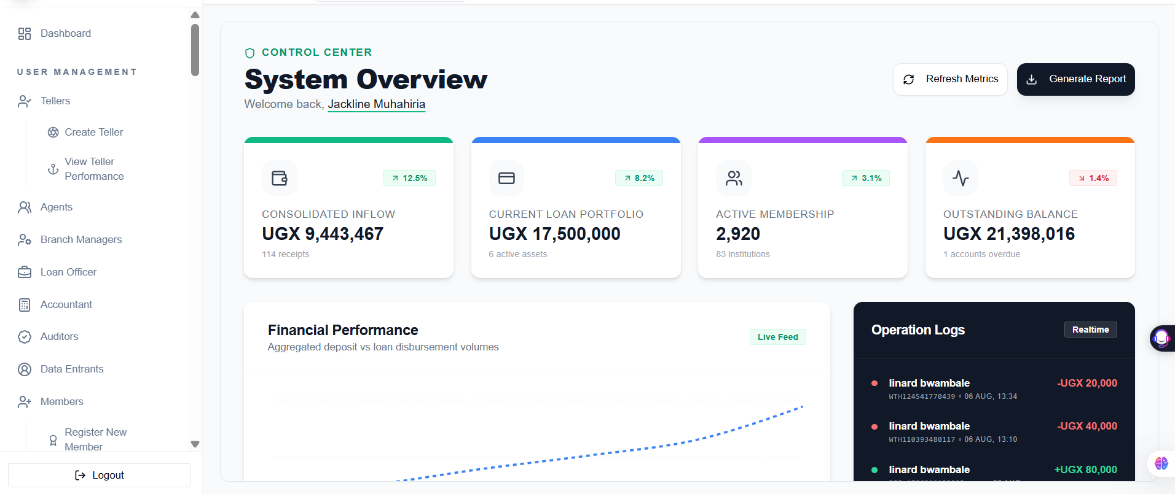
Task: Click the Loan Officer briefcase icon
Action: 25,272
